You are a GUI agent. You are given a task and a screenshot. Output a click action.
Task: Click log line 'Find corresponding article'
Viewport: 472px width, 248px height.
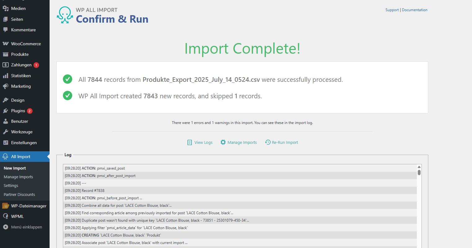pyautogui.click(x=240, y=213)
